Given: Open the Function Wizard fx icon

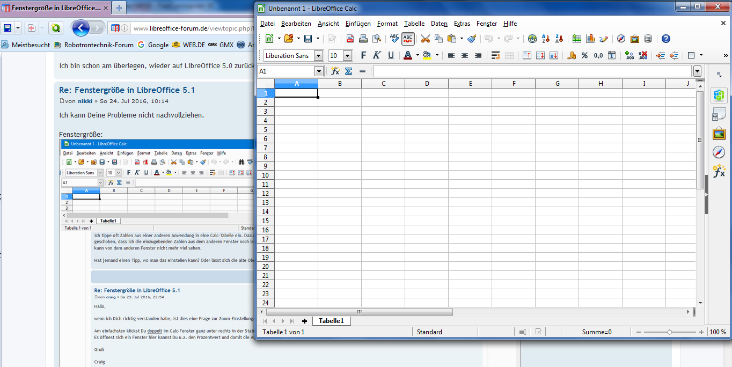Looking at the screenshot, I should tap(335, 71).
